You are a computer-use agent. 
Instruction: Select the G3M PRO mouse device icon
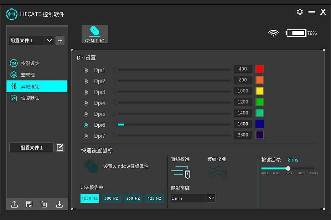[x=95, y=34]
